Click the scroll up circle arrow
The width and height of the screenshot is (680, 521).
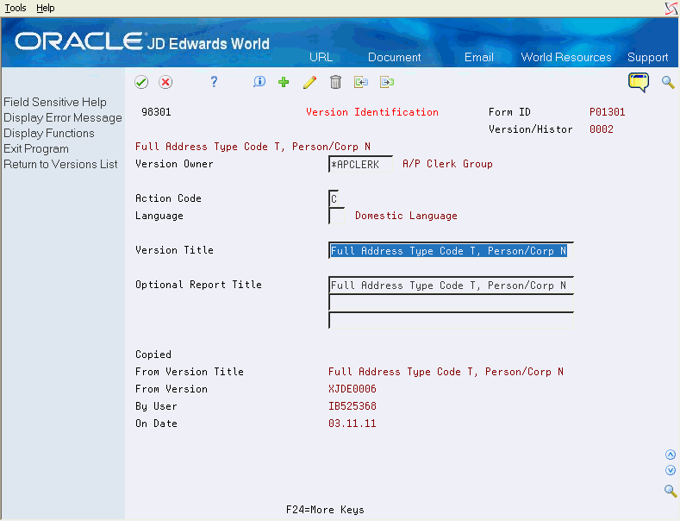click(x=671, y=455)
